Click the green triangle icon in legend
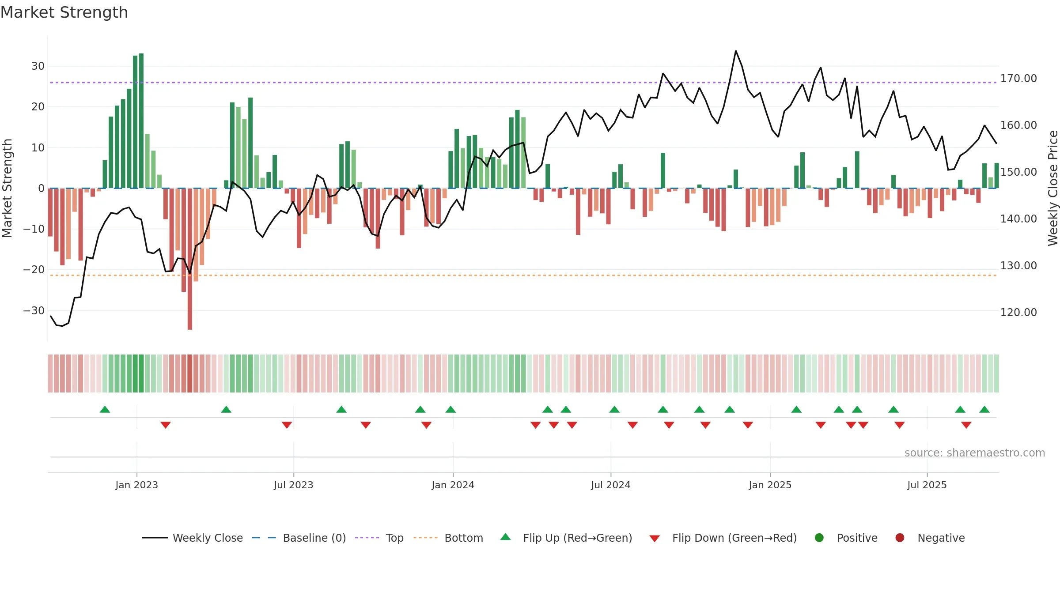Viewport: 1060px width, 596px height. point(506,537)
